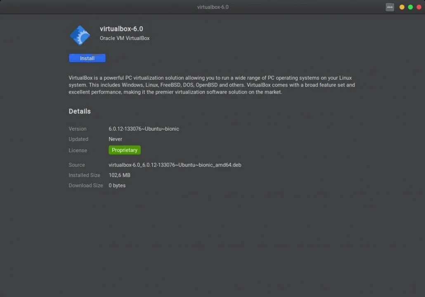Click the source .deb file name

pyautogui.click(x=175, y=165)
